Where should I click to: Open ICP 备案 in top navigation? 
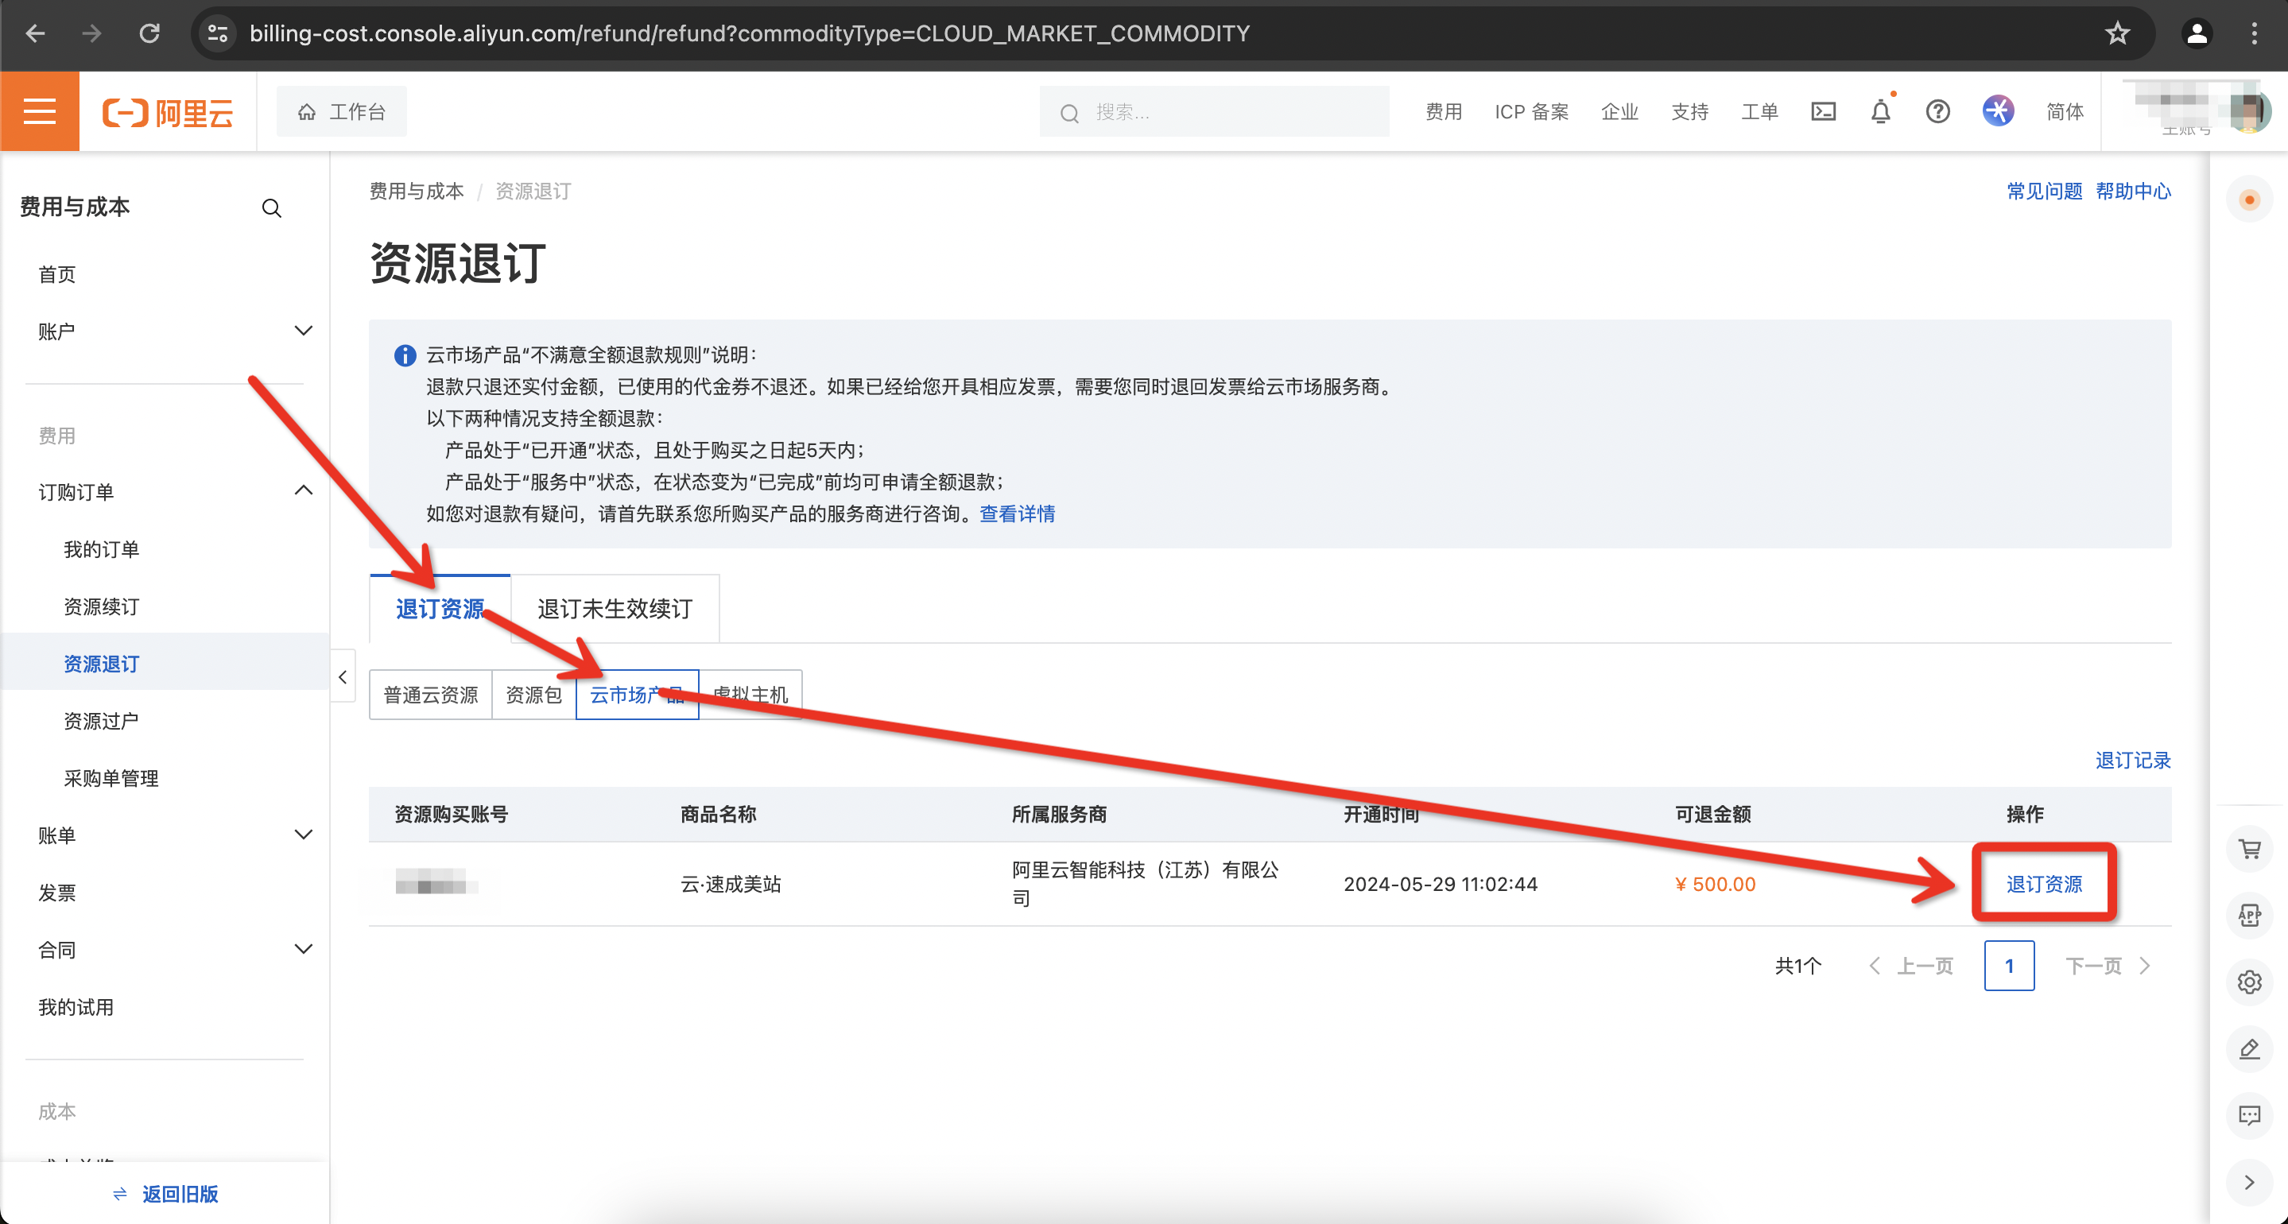point(1531,112)
